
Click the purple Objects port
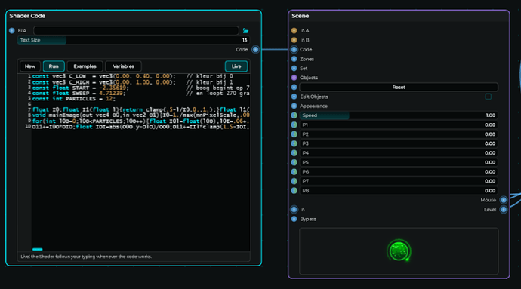294,78
